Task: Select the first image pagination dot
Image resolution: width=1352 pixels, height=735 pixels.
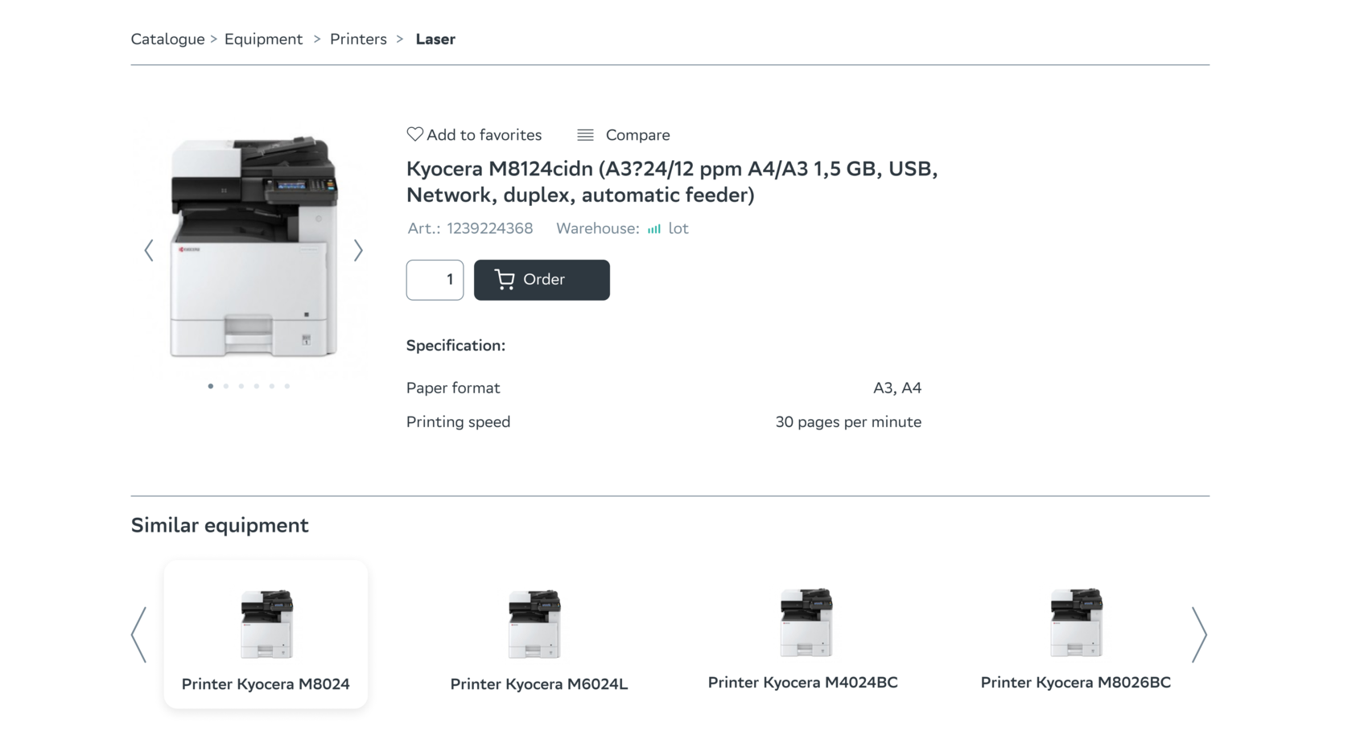Action: (211, 387)
